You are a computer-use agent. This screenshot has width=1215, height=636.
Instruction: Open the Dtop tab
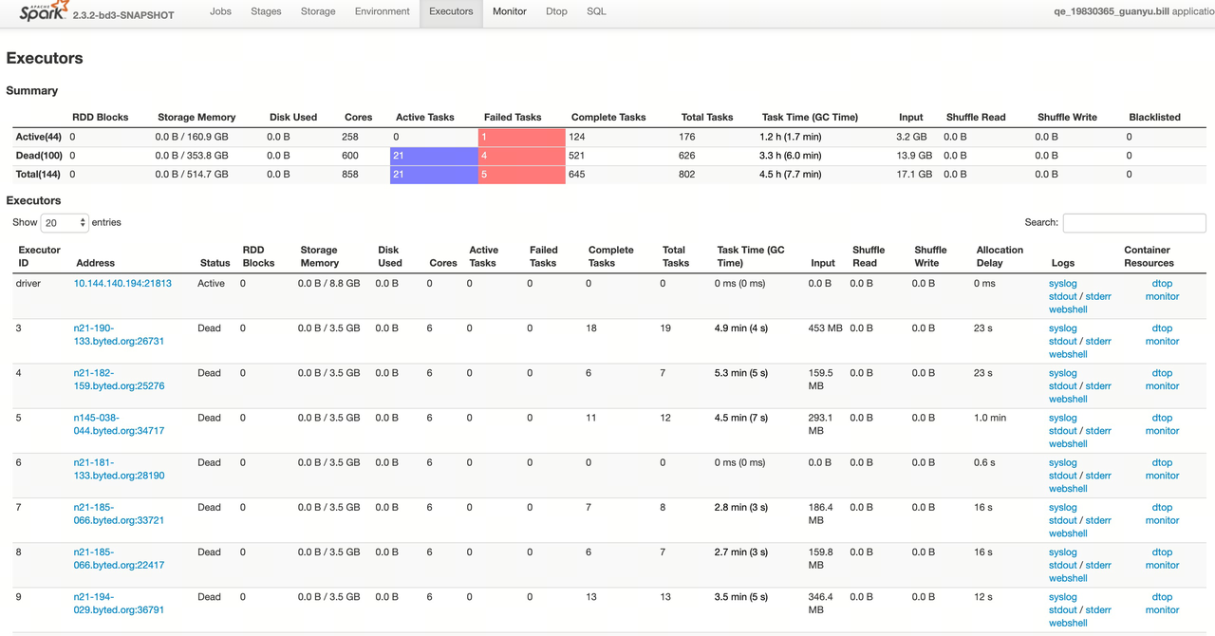556,11
